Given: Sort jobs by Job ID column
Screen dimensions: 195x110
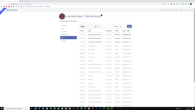Looking at the screenshot, I should 82,31.
